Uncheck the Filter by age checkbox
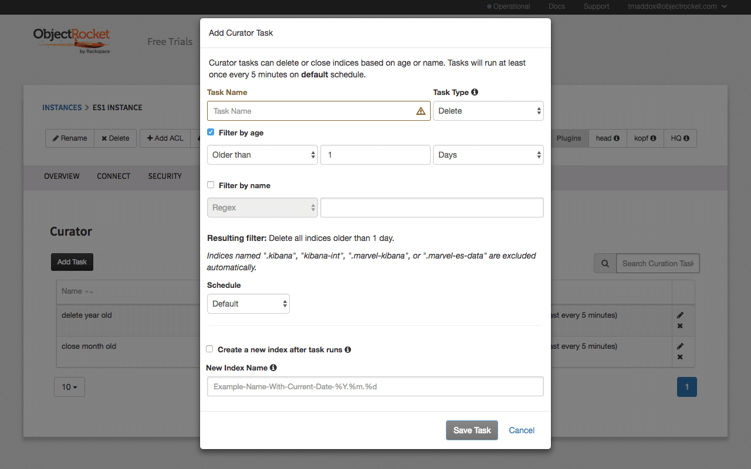Image resolution: width=751 pixels, height=469 pixels. pos(211,132)
